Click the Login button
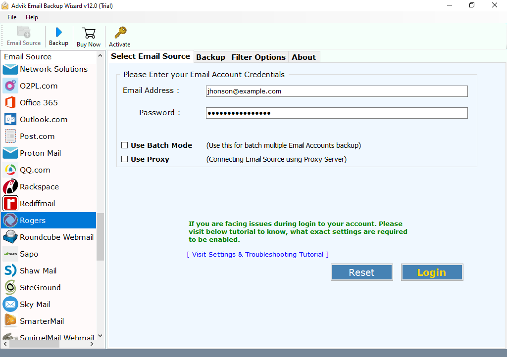This screenshot has width=507, height=357. click(x=432, y=272)
